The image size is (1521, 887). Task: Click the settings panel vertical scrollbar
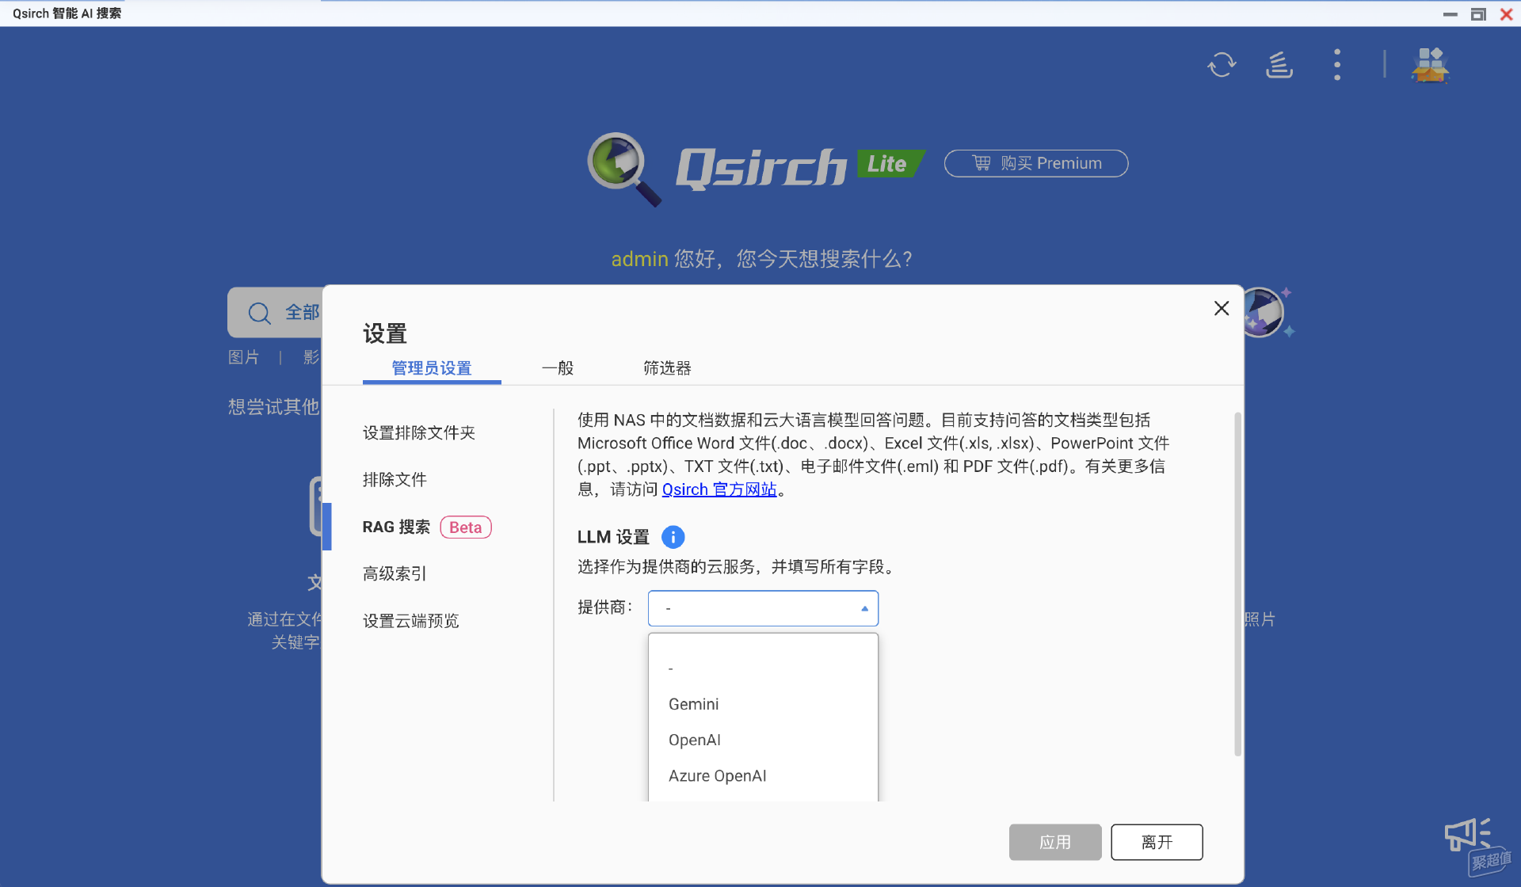[x=1237, y=584]
